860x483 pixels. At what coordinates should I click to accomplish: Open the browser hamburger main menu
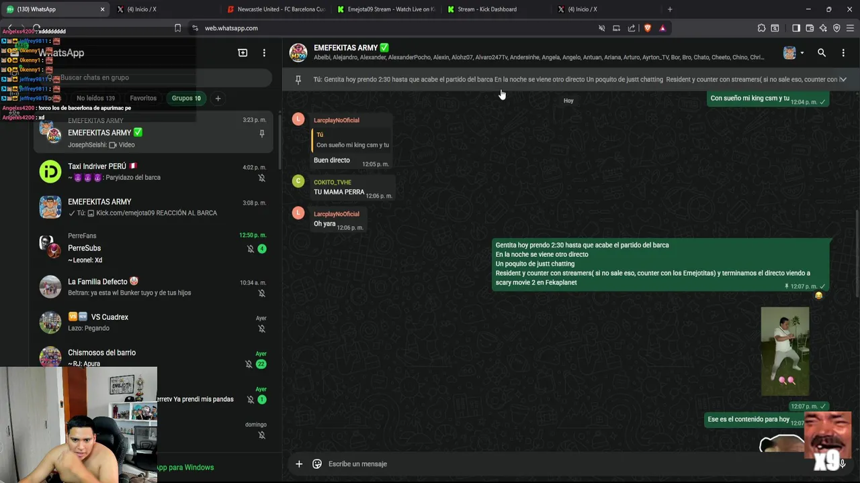850,28
